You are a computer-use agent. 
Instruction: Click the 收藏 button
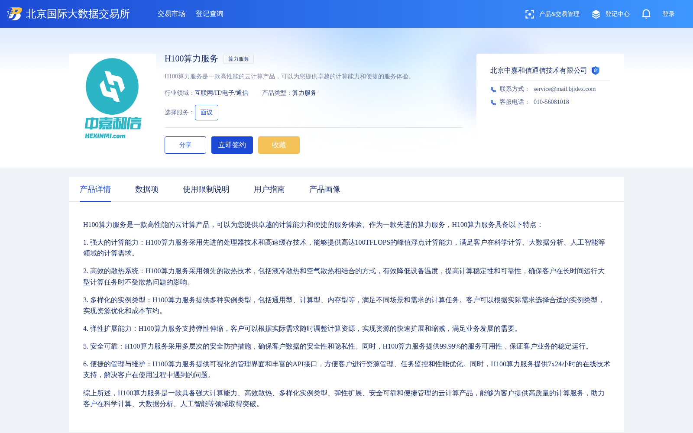[279, 145]
